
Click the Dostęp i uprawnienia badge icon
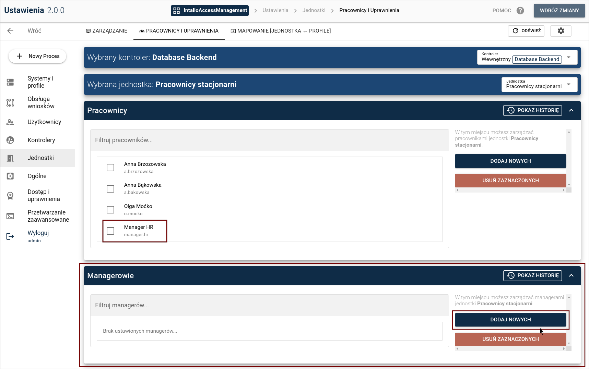(x=10, y=196)
